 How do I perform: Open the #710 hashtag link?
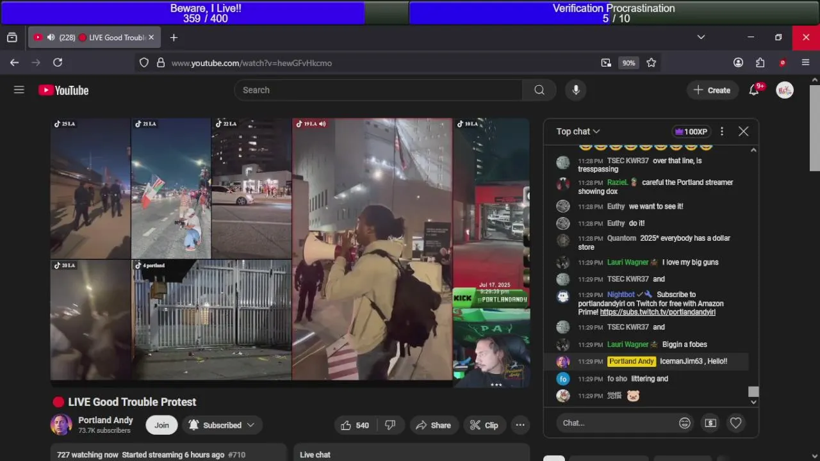(x=236, y=455)
